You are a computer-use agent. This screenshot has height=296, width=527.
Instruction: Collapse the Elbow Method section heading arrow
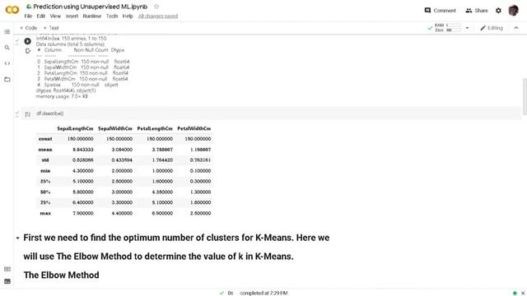17,238
